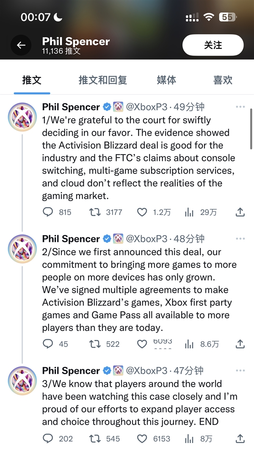
Task: Share the first tweet
Action: point(240,212)
